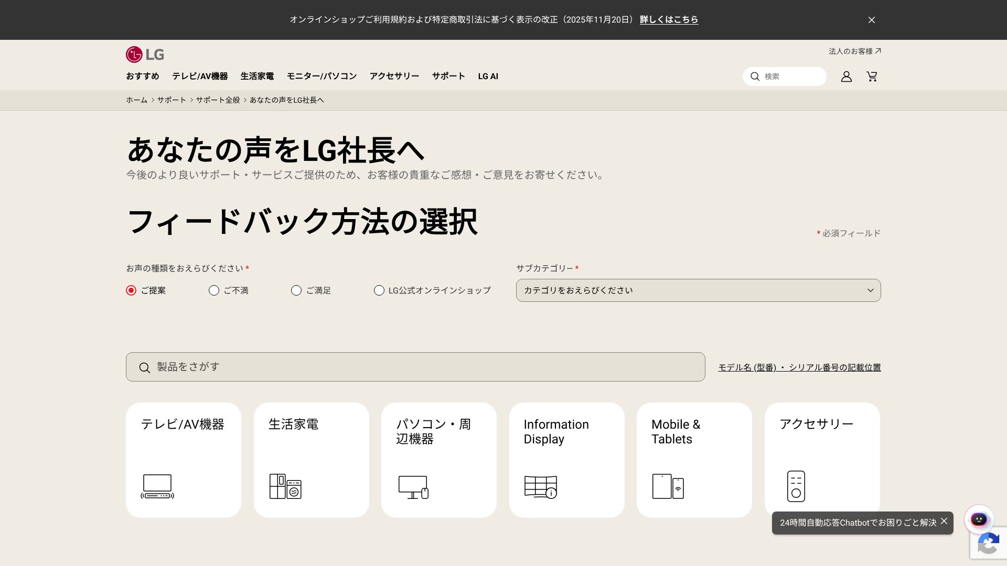This screenshot has width=1007, height=566.
Task: Open モデル名・シリアル番号の記載位置 link
Action: 799,368
